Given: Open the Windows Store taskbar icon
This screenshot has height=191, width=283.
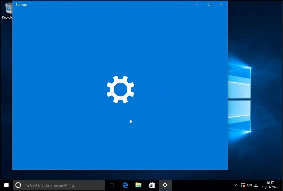Looking at the screenshot, I should pos(152,185).
